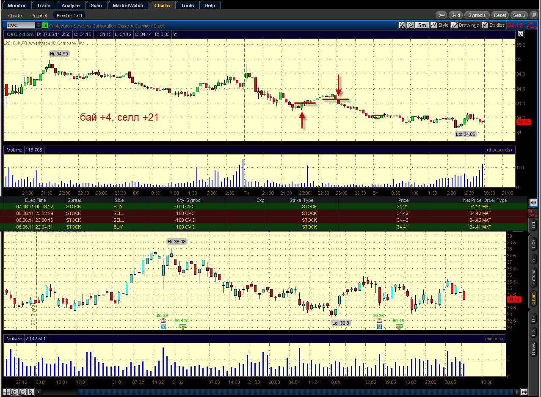The image size is (541, 397).
Task: Click the $0.125 dividend icon
Action: coord(182,326)
